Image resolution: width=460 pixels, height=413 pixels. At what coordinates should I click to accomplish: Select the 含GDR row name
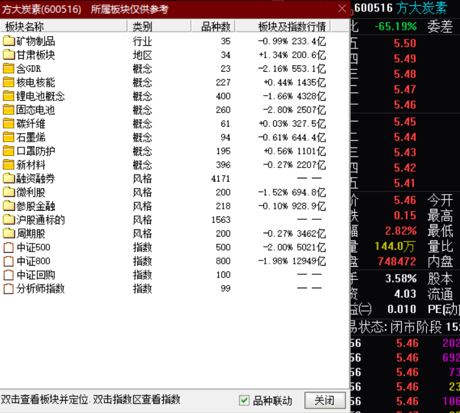click(28, 69)
